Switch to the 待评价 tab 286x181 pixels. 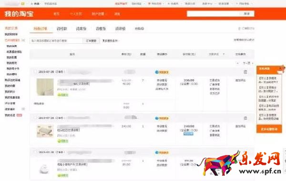pos(121,29)
